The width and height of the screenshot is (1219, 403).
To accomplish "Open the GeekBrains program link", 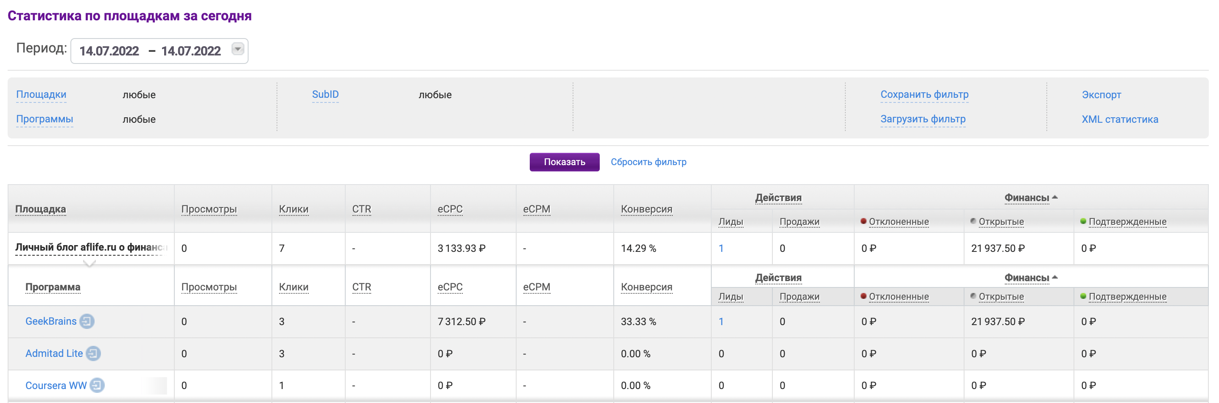I will [x=50, y=321].
